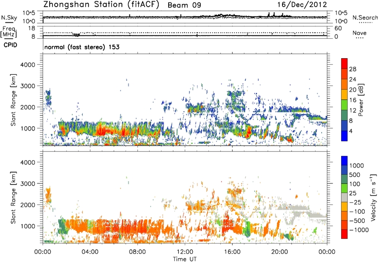Screen dimensions: 378x262
Task: Click the 'Slant Range [km]' label of the velocity panel
Action: (x=13, y=198)
